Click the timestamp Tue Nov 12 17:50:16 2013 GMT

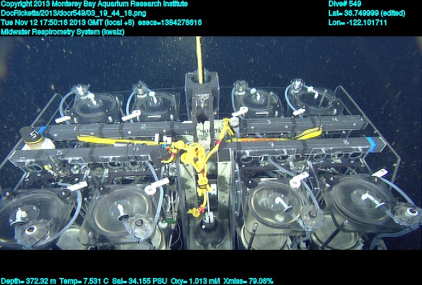(x=52, y=23)
